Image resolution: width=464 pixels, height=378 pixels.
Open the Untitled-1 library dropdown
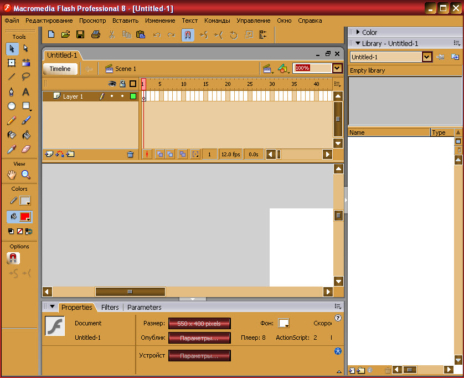click(x=426, y=57)
